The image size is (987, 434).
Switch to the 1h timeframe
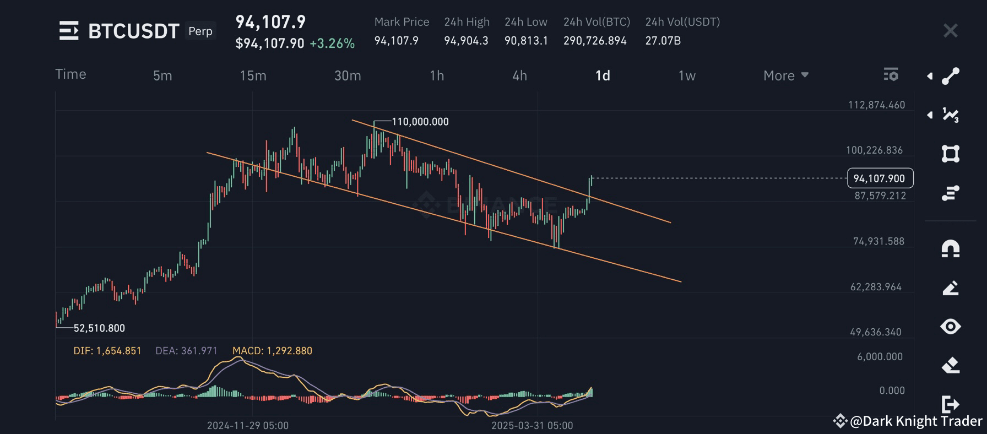(x=437, y=75)
